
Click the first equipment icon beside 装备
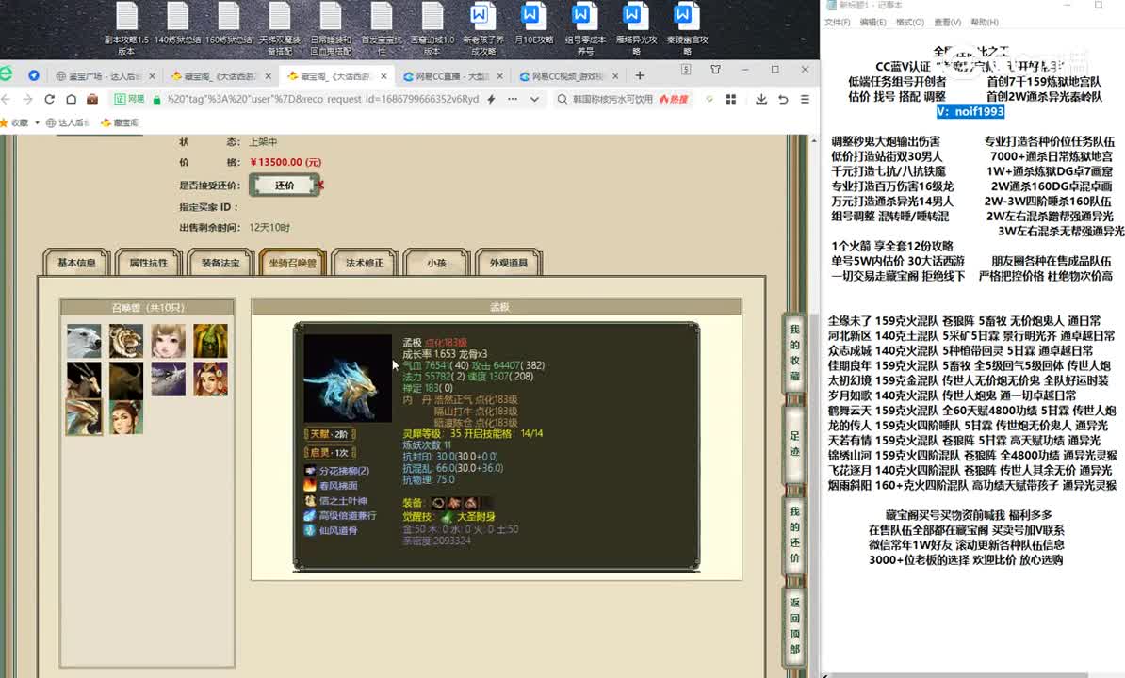[x=438, y=503]
